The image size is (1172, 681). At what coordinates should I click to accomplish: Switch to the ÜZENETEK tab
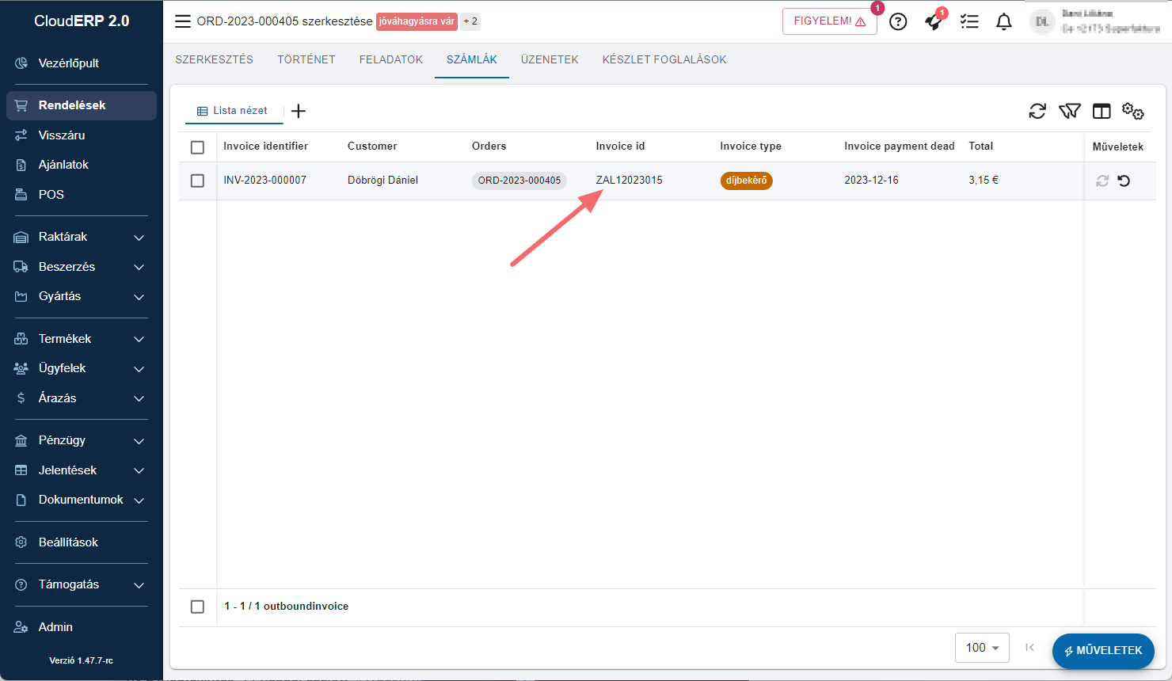(550, 59)
